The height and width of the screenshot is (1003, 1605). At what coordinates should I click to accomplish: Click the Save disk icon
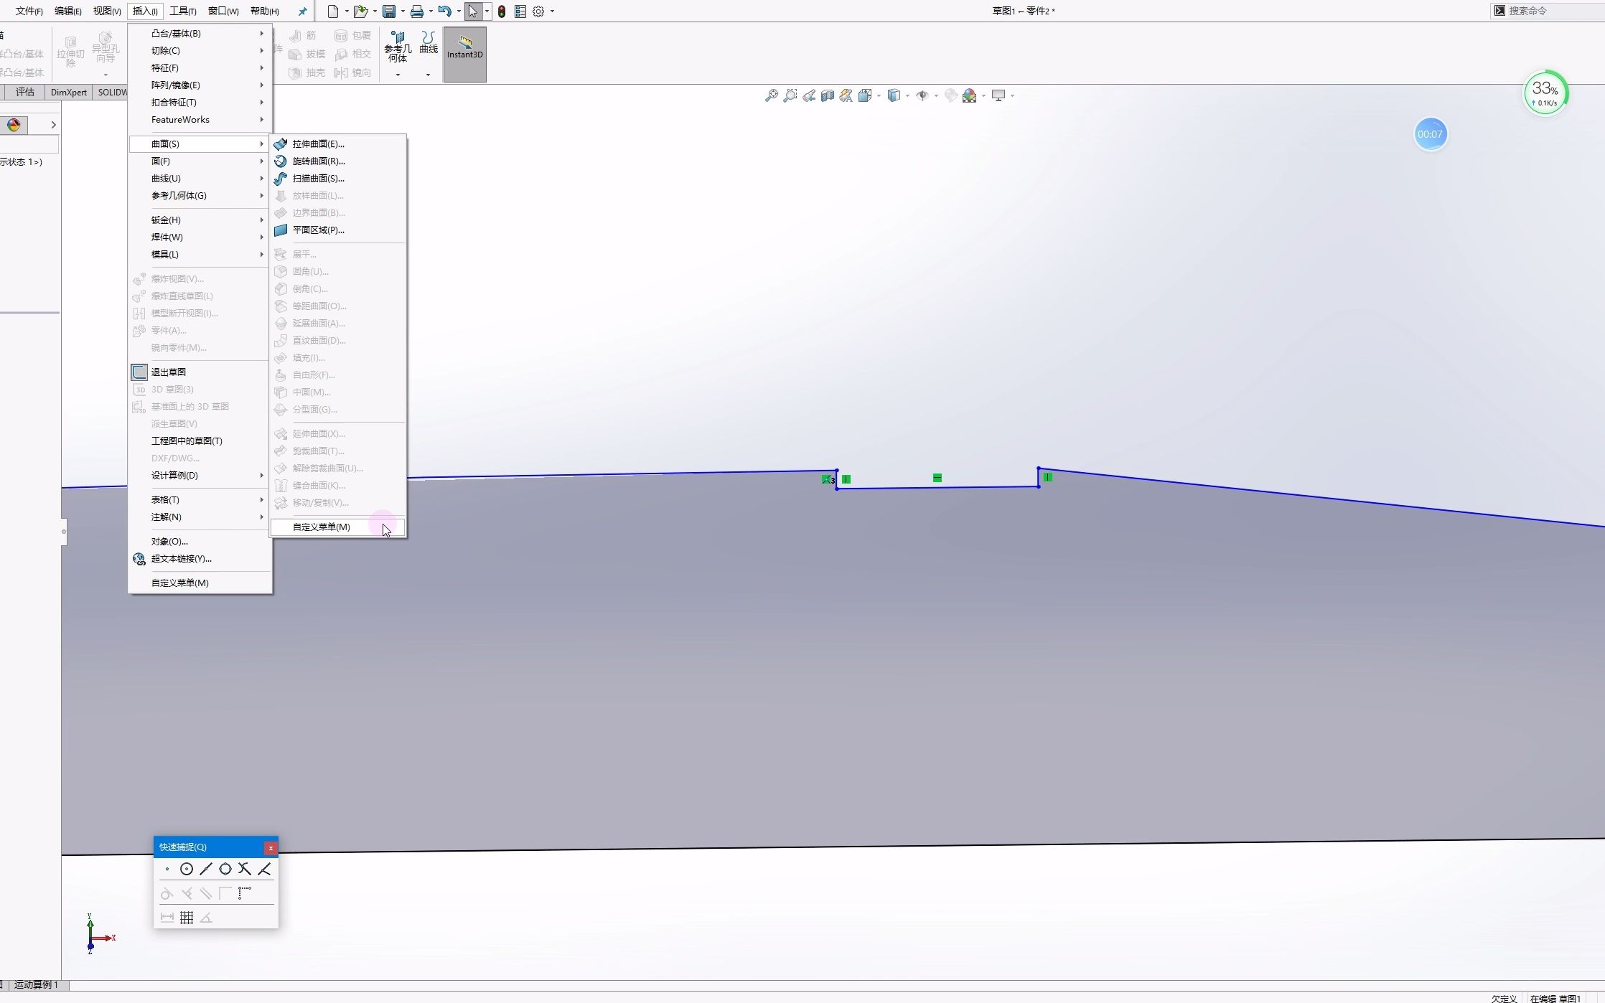388,11
